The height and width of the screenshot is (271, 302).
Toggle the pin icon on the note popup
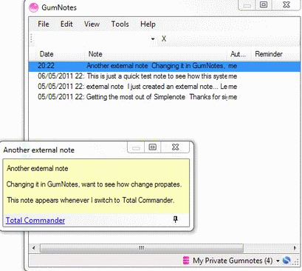point(175,219)
